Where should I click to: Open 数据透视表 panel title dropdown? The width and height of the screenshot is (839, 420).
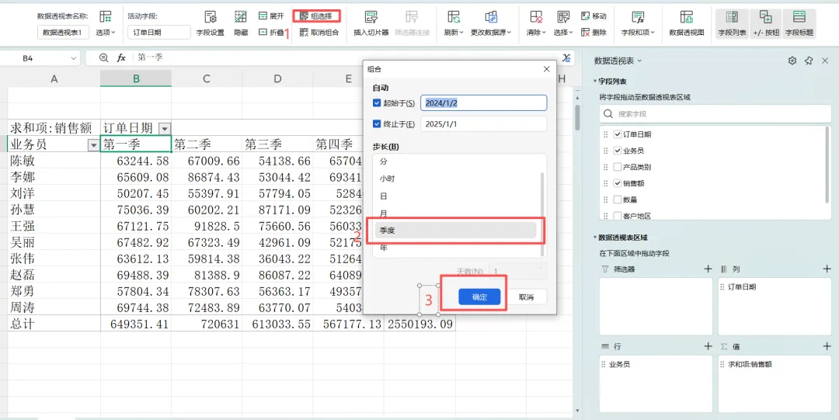(x=639, y=61)
